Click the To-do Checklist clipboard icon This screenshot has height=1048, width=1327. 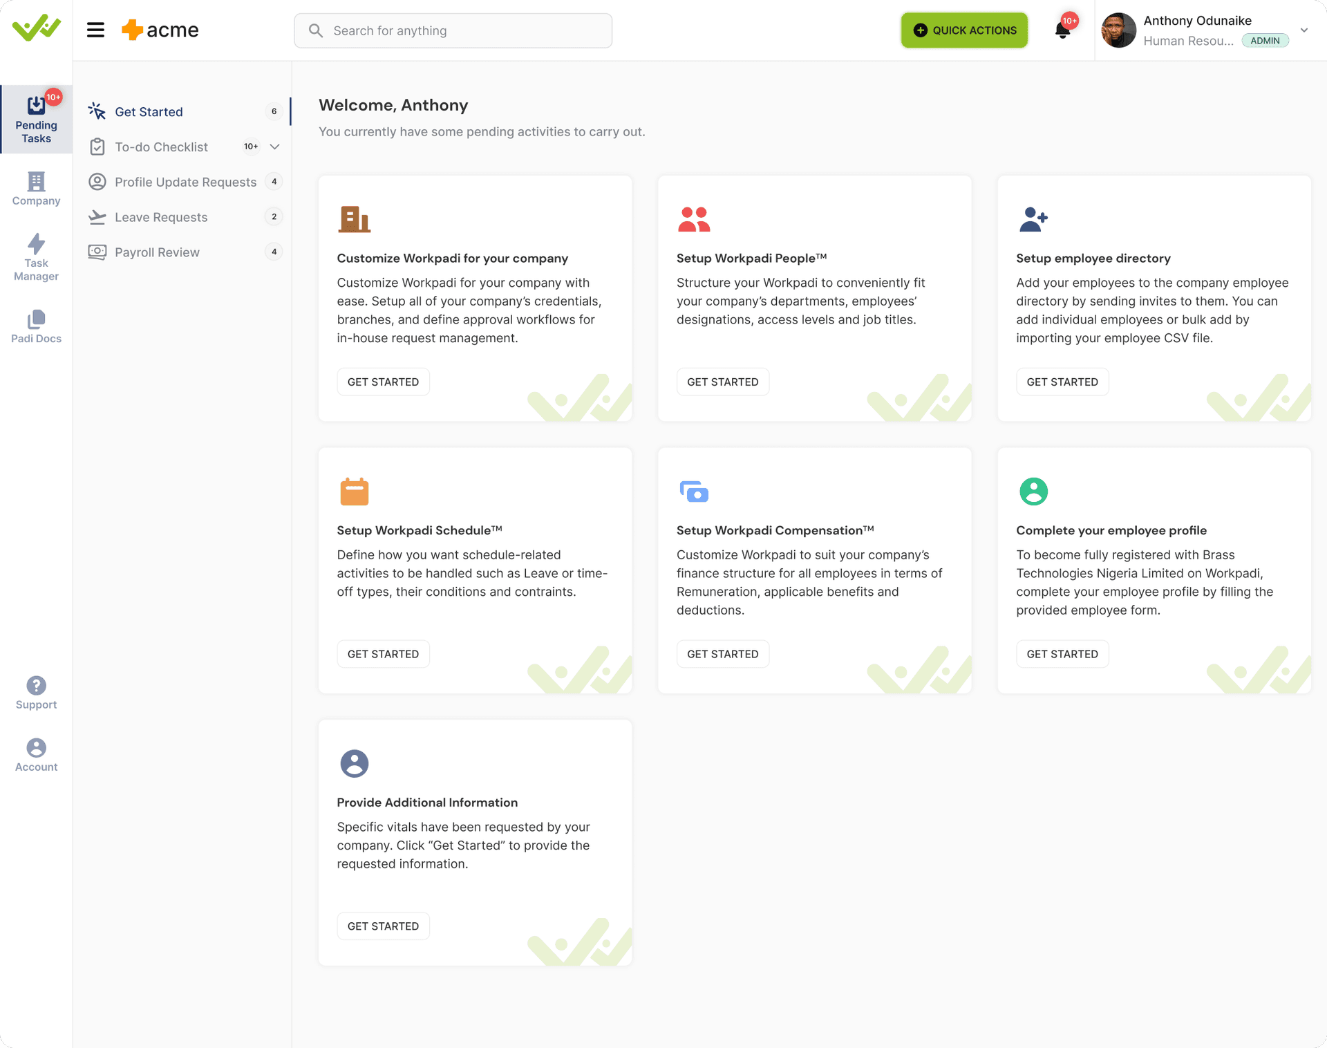pos(97,147)
